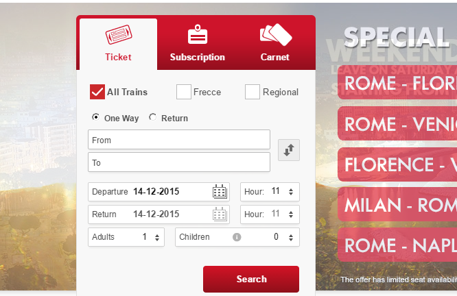Open the Departure date calendar
Screen dimensions: 457x296
(220, 192)
